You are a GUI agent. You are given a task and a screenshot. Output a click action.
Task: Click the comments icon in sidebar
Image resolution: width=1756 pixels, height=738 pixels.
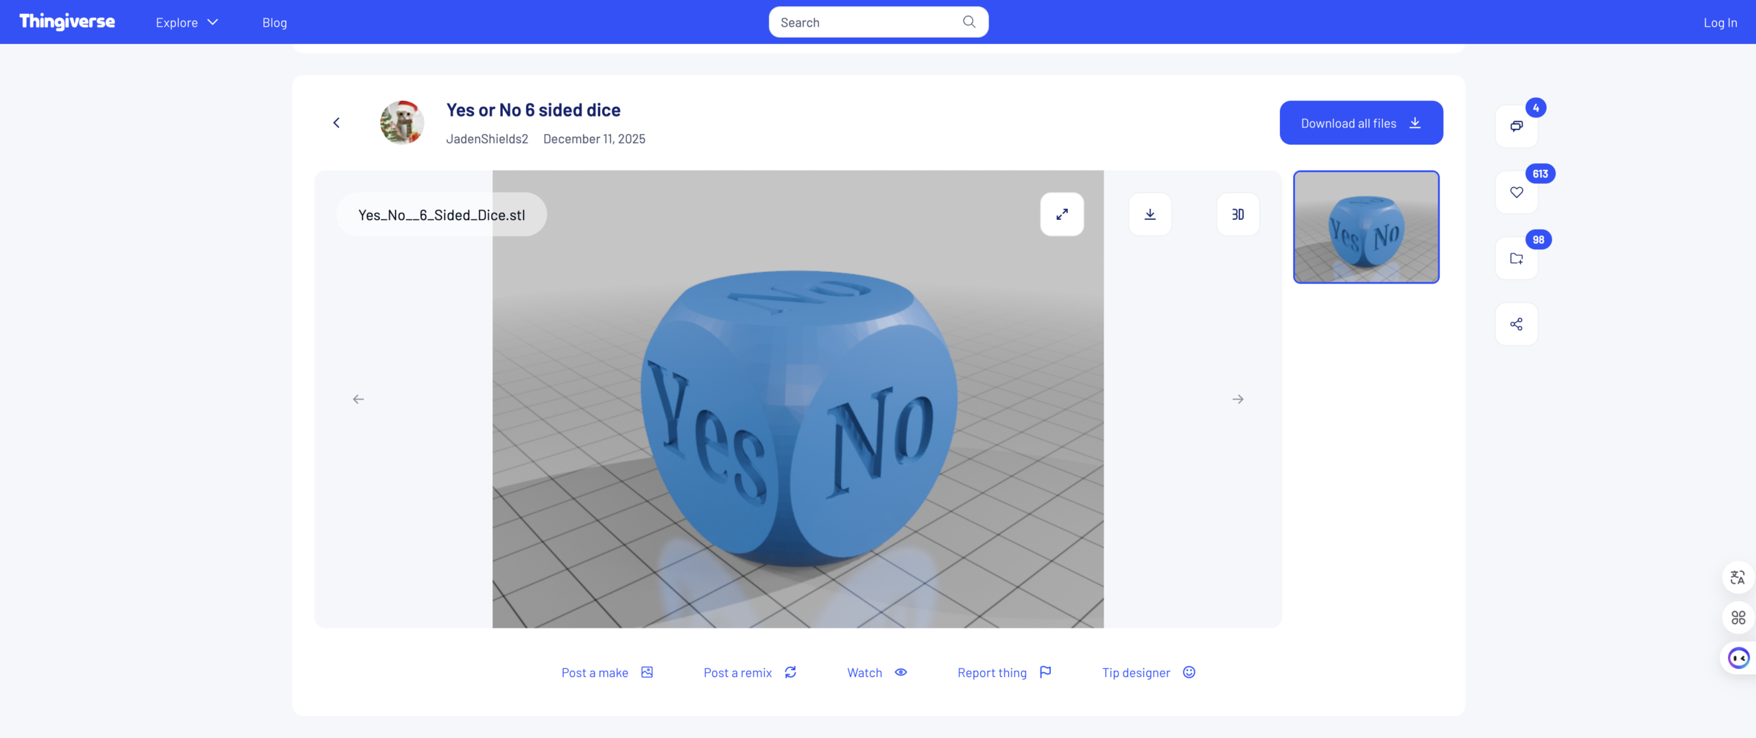[1516, 126]
